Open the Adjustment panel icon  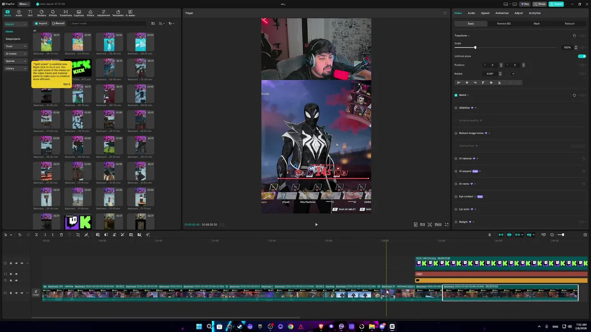click(x=103, y=13)
